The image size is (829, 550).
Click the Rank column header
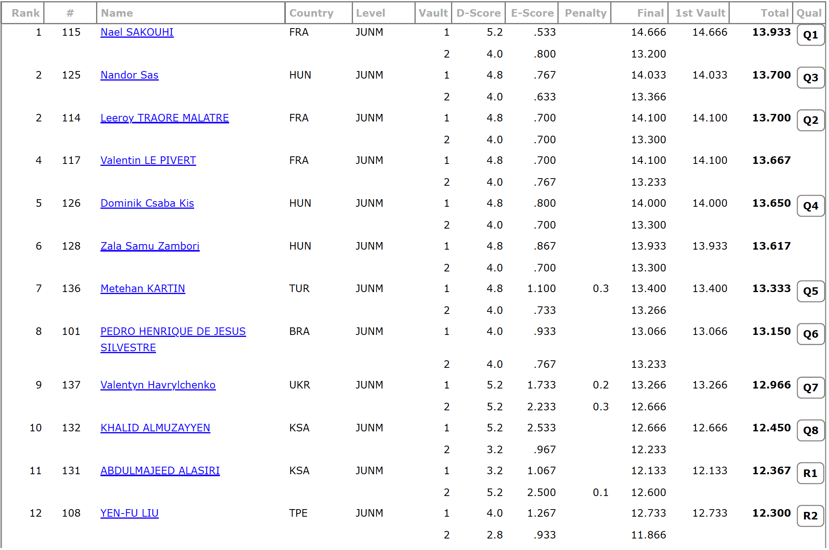25,13
